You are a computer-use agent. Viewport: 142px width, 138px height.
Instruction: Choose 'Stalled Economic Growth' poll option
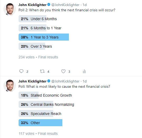45,95
